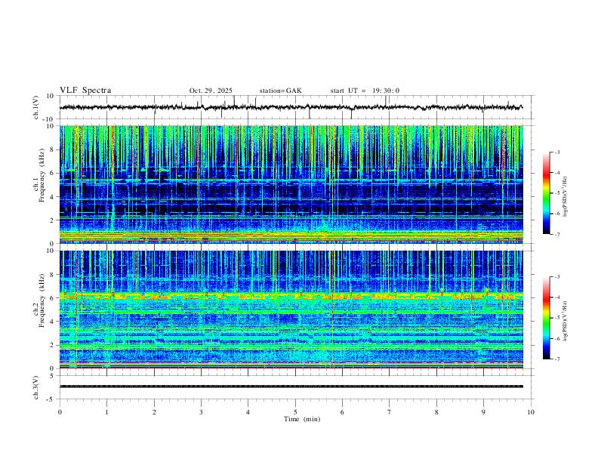
Task: Click the "VLF Spectra" title text
Action: [85, 91]
